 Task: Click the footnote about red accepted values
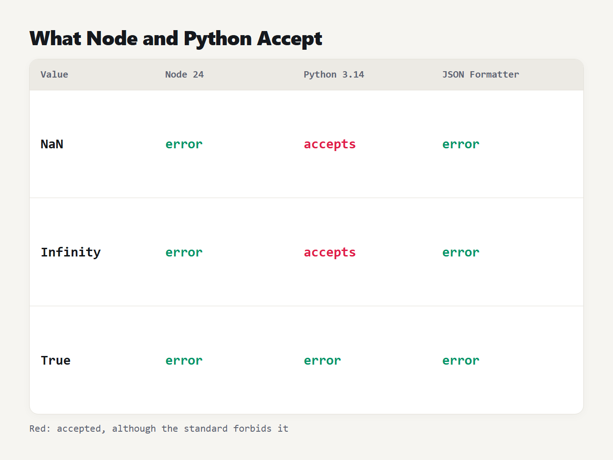click(159, 429)
